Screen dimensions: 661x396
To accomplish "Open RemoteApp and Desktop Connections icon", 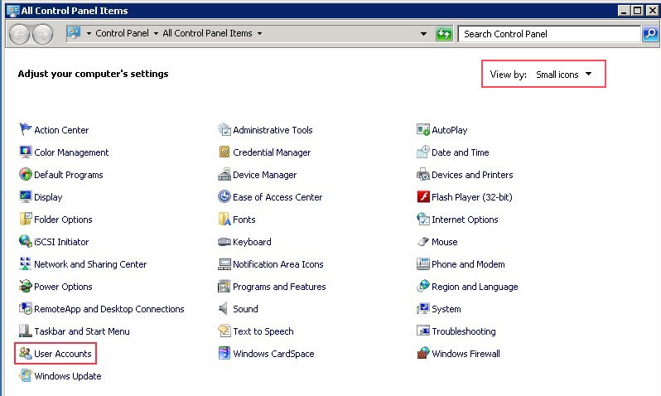I will [x=26, y=308].
